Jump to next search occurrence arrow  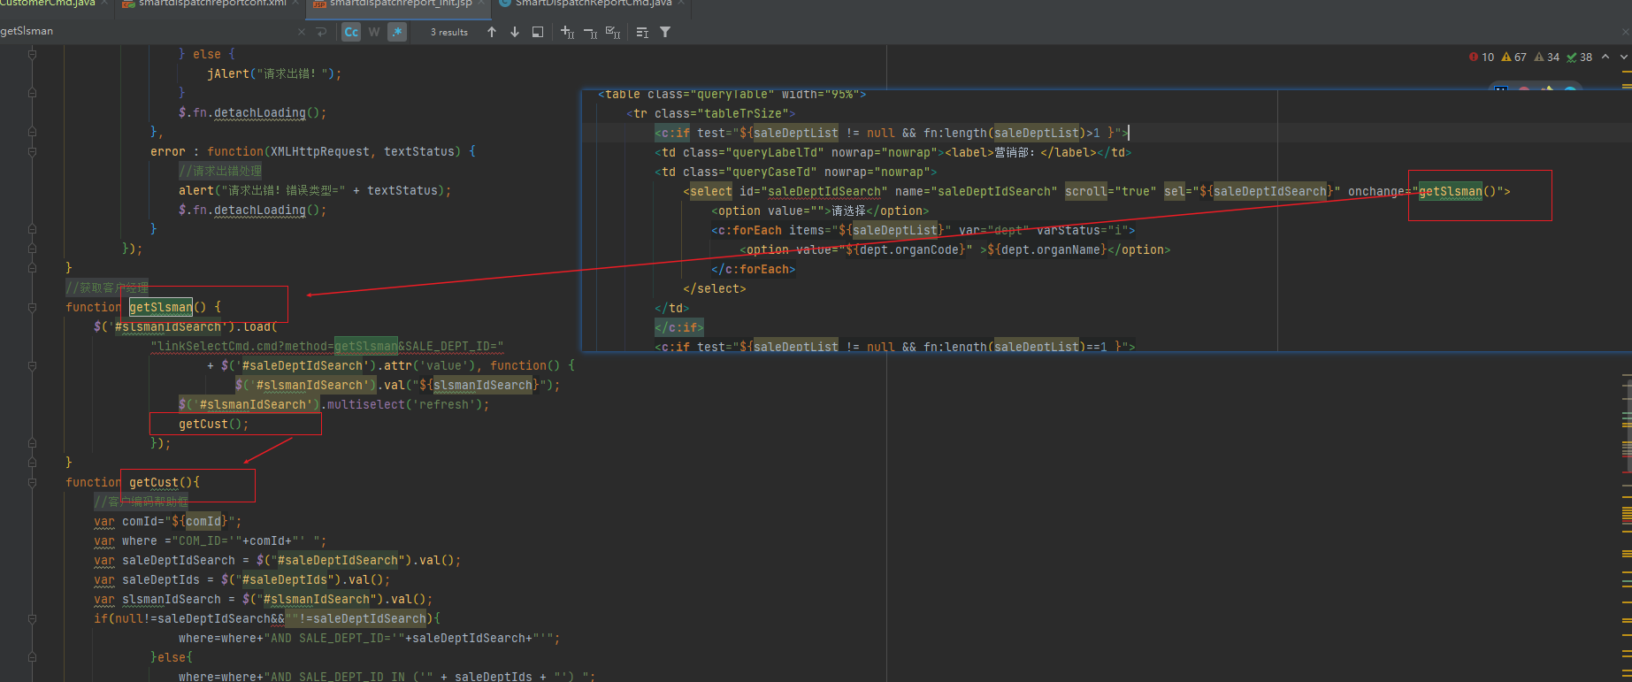[x=515, y=32]
